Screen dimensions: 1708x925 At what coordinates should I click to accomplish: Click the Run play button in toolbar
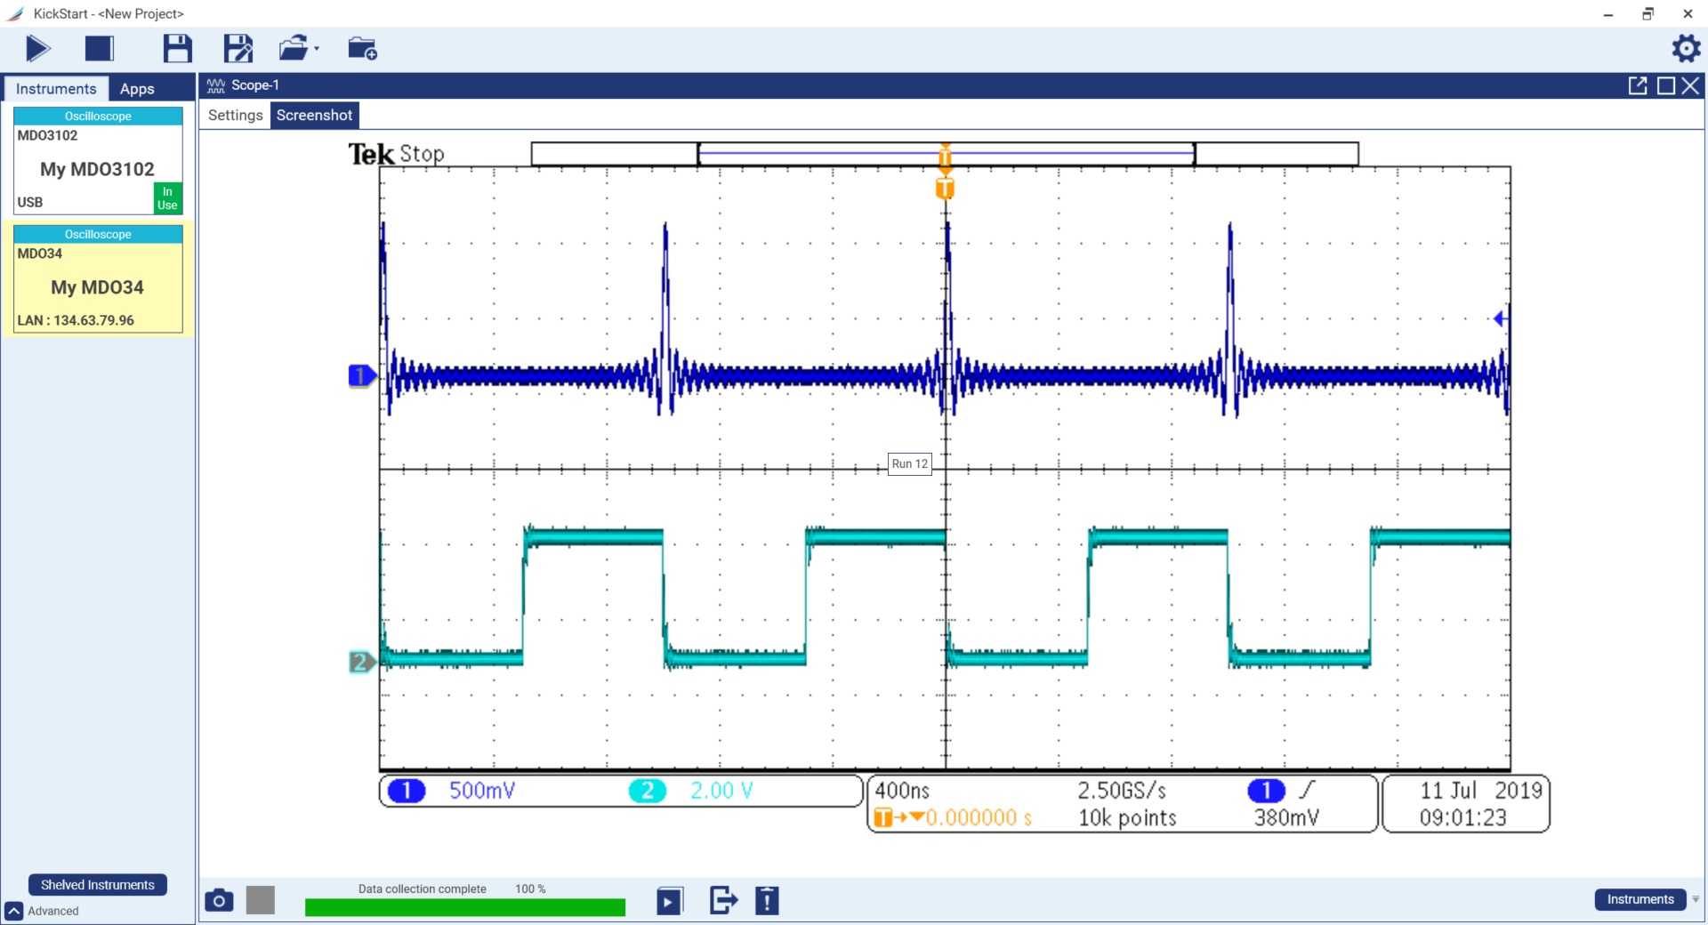tap(37, 48)
